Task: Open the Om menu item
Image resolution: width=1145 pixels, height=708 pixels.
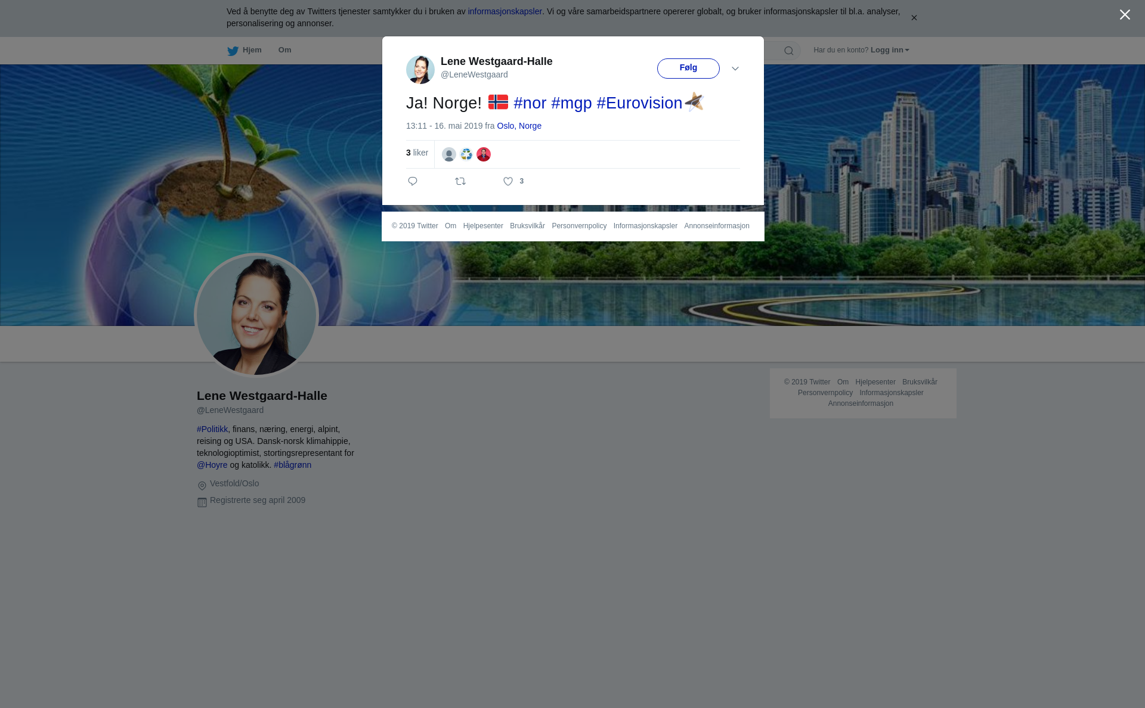Action: 284,50
